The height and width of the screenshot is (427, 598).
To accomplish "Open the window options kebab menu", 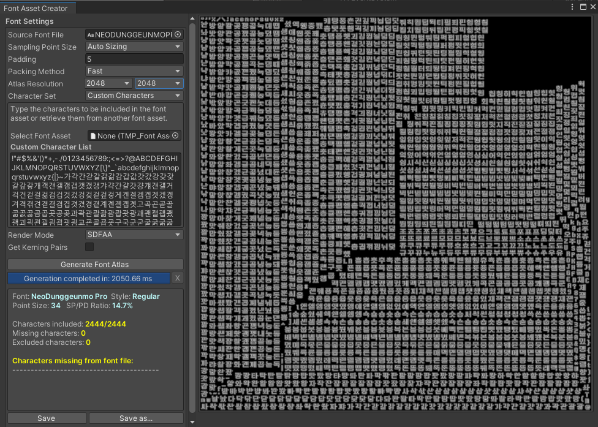I will tap(572, 6).
